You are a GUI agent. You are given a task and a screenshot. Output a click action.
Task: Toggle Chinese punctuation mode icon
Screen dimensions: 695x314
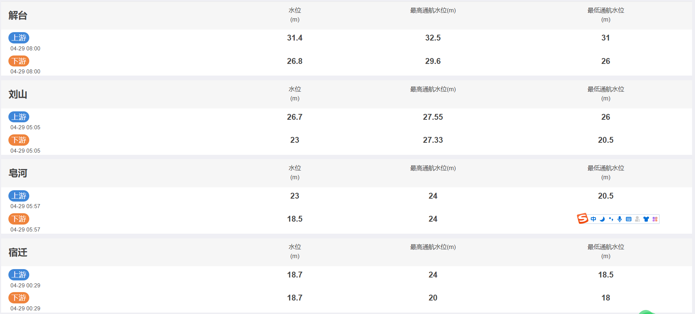point(611,219)
